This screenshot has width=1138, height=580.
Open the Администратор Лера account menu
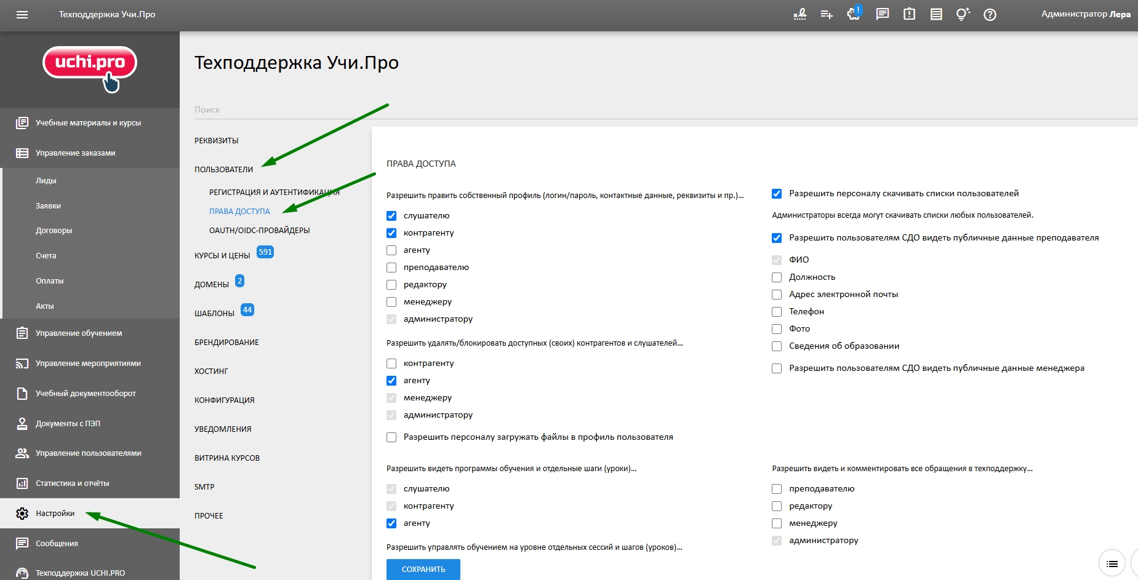(x=1086, y=14)
